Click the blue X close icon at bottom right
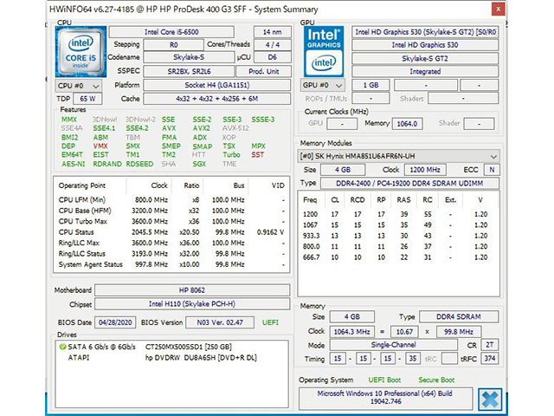Screen dimensions: 554x416 (490, 400)
